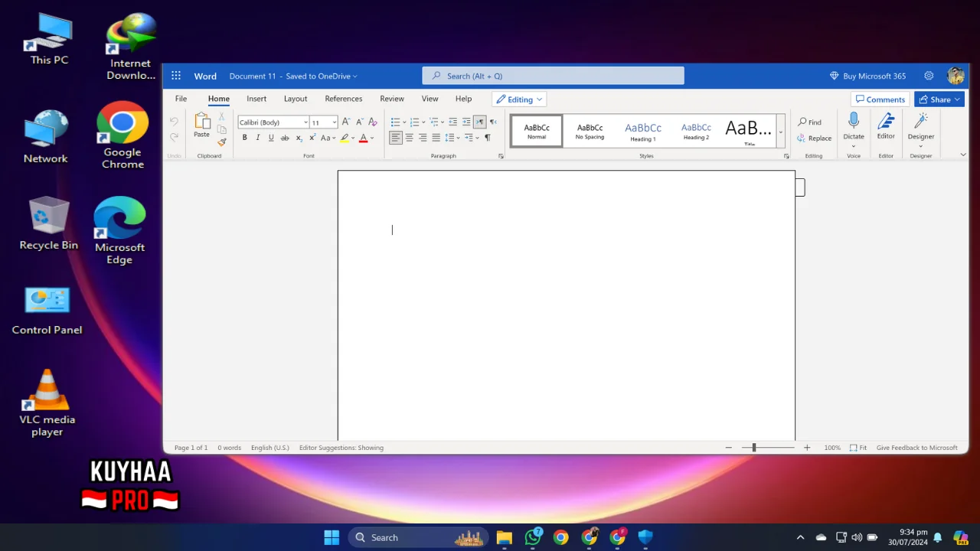
Task: Expand the Styles gallery
Action: click(x=781, y=132)
